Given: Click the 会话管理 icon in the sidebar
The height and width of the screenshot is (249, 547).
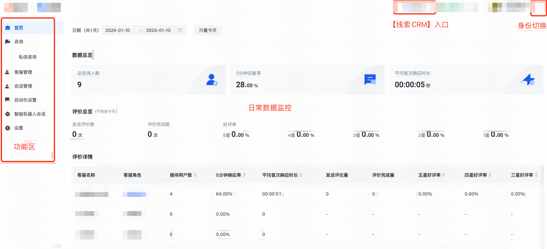Looking at the screenshot, I should coord(8,86).
